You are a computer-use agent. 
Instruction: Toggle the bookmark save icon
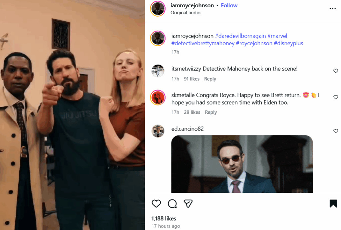[x=333, y=204]
